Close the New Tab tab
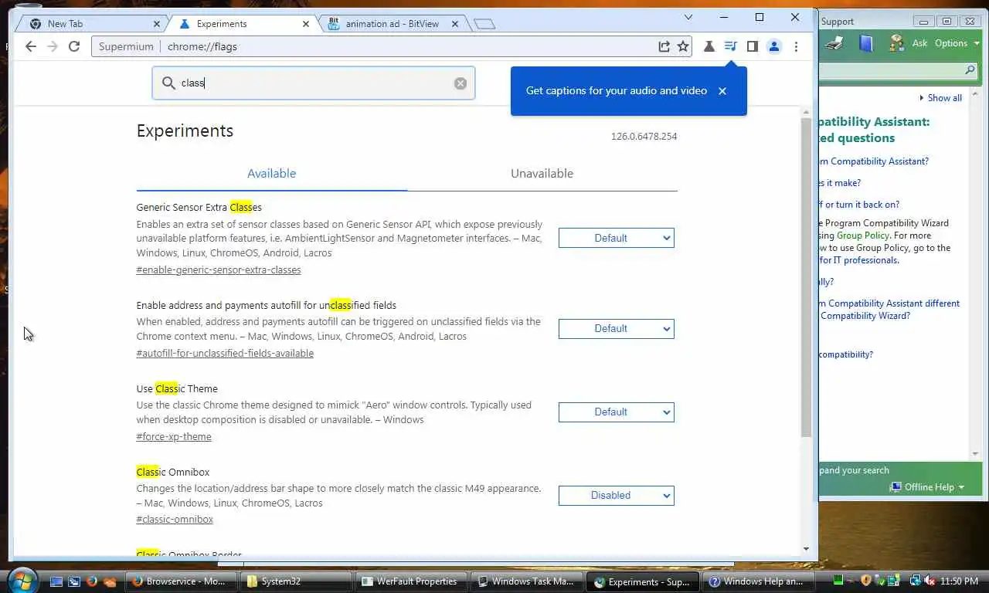Screen dimensions: 989x593 pyautogui.click(x=155, y=24)
